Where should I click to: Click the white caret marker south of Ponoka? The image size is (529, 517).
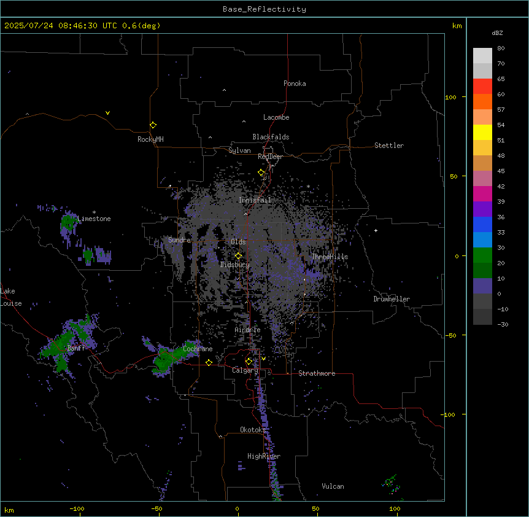224,90
